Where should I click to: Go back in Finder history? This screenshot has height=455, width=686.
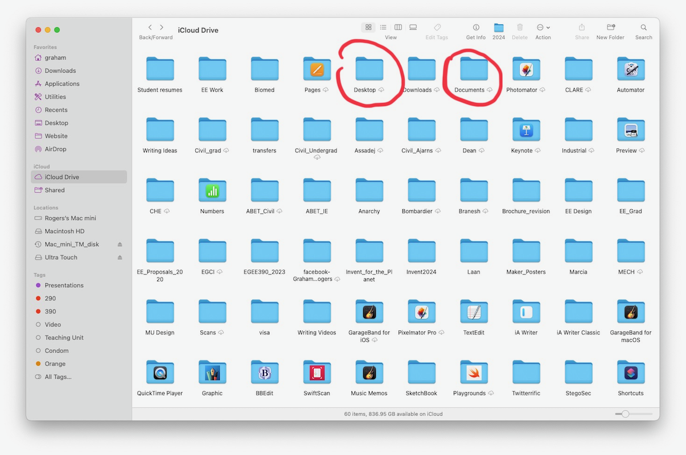[x=150, y=27]
